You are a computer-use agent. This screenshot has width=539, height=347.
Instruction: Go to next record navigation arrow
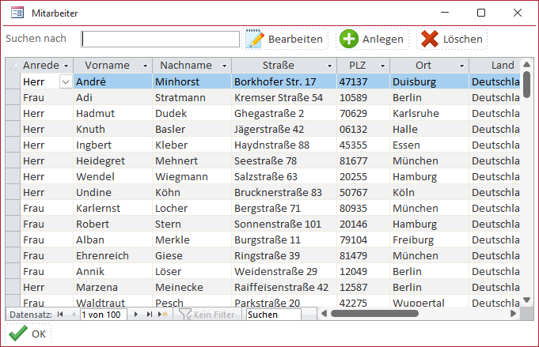tap(136, 314)
